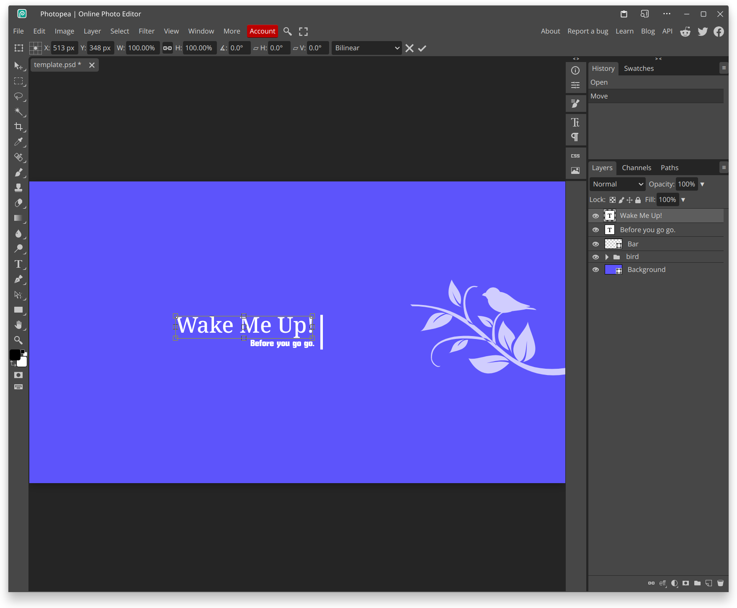Click the delete layer trash icon
737x608 pixels.
pyautogui.click(x=721, y=583)
